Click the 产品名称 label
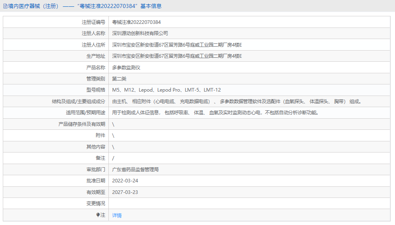Screen dimensions: 395x225 pyautogui.click(x=96, y=67)
